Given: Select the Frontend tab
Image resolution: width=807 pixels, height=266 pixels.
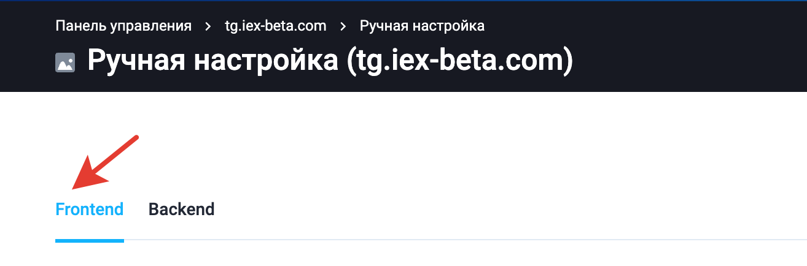Looking at the screenshot, I should click(90, 210).
